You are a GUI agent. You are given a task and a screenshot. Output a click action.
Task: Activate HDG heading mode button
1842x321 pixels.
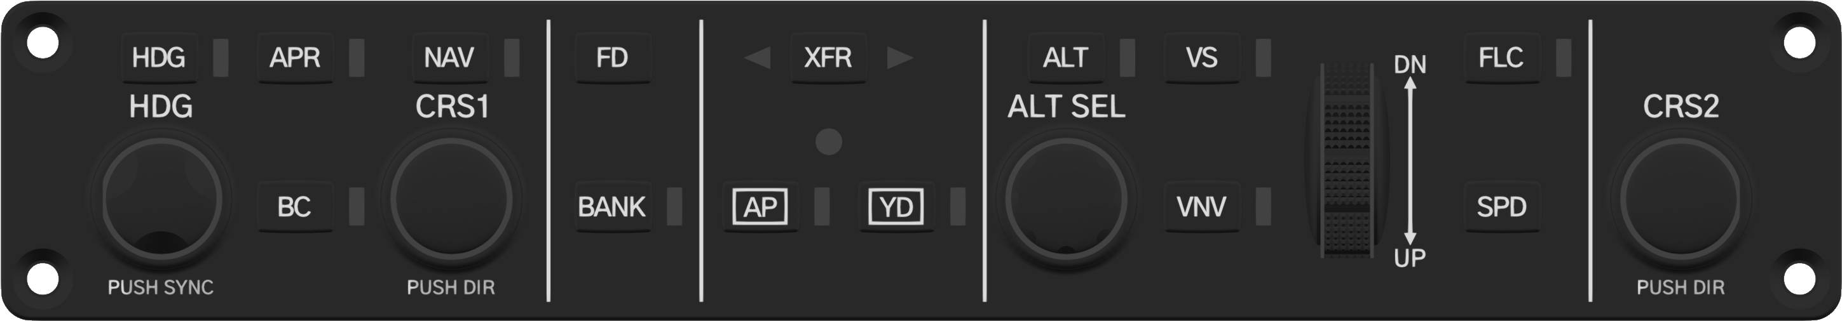pyautogui.click(x=159, y=57)
